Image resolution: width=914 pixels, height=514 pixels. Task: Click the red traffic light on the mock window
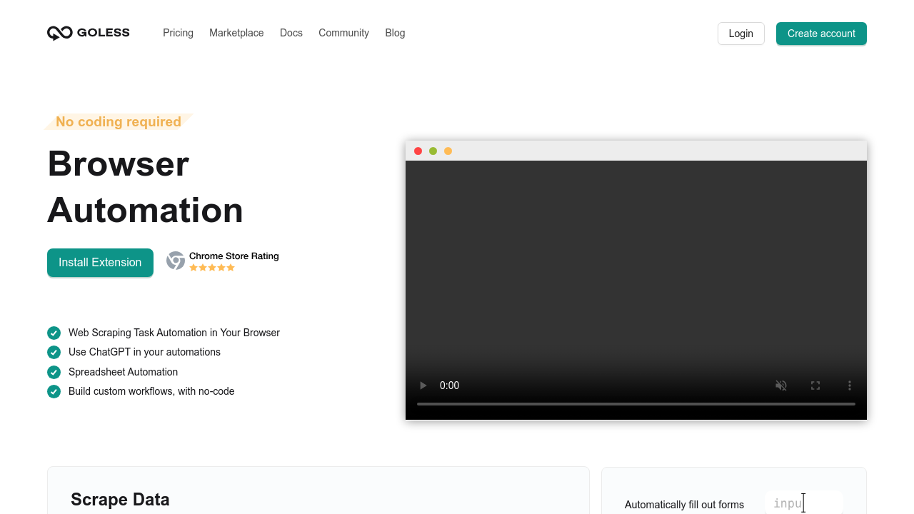point(418,151)
